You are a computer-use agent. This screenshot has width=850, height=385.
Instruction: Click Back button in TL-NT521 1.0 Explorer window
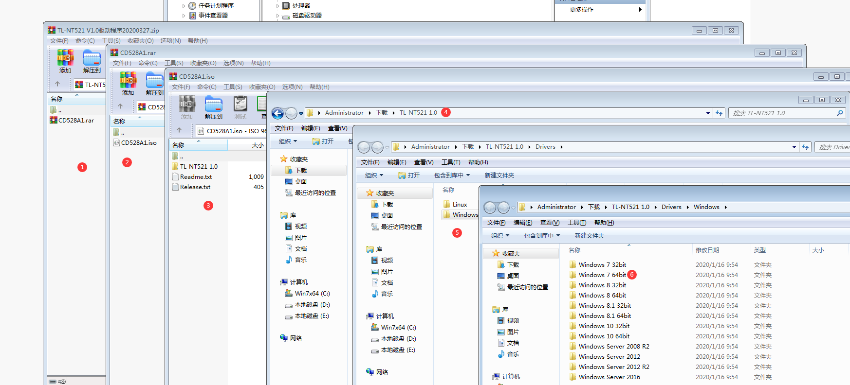pos(277,113)
